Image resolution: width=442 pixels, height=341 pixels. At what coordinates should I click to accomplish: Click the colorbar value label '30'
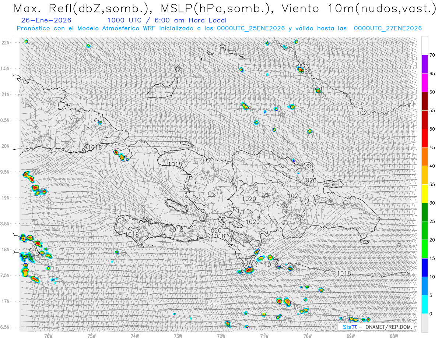click(x=432, y=203)
